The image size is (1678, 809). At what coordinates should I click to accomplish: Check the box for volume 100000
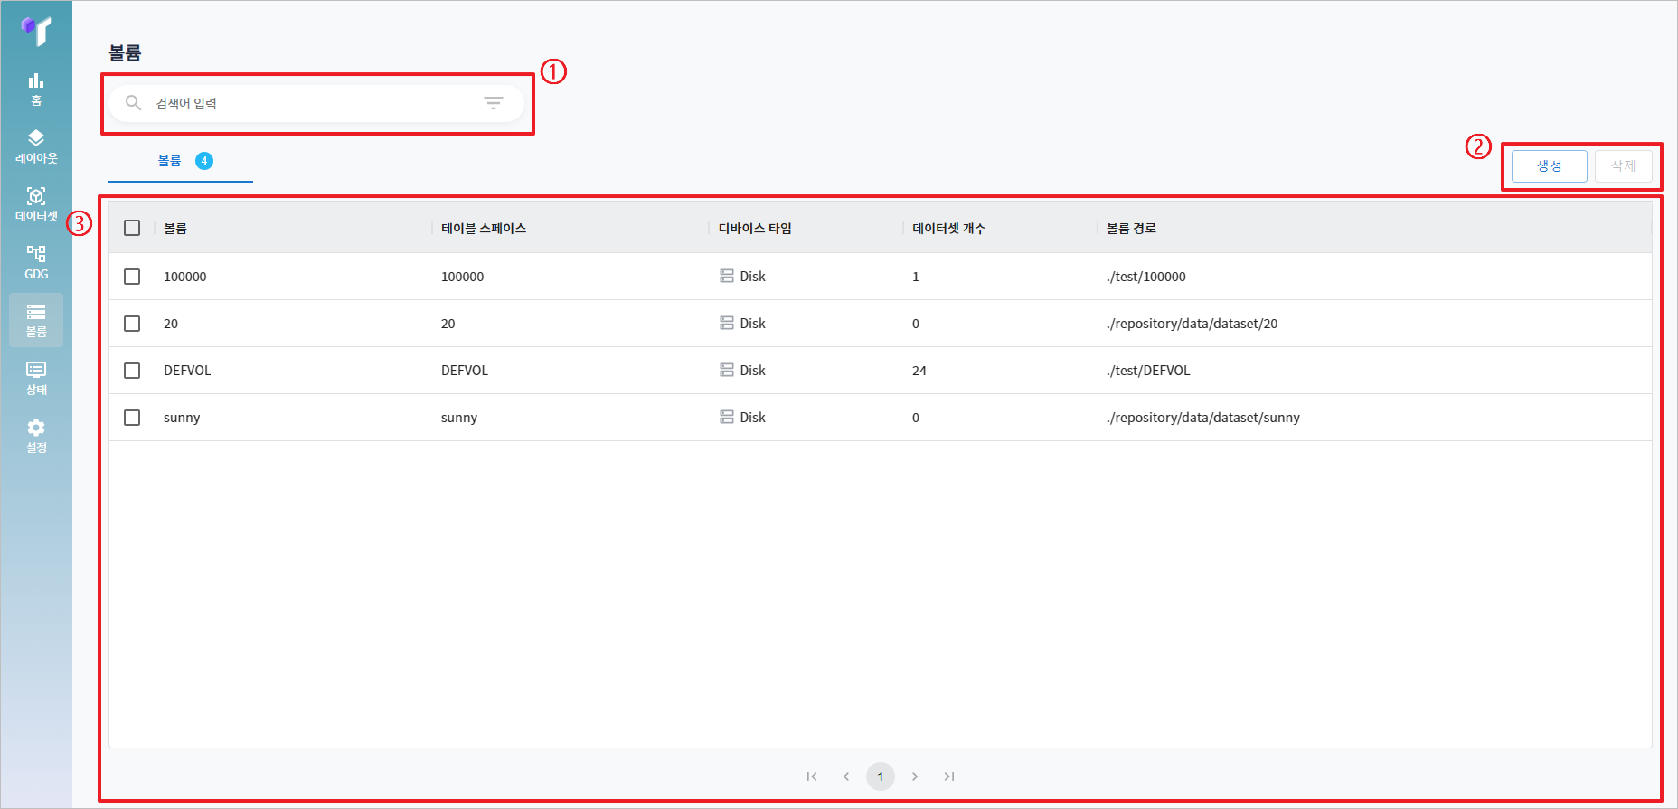click(x=132, y=277)
